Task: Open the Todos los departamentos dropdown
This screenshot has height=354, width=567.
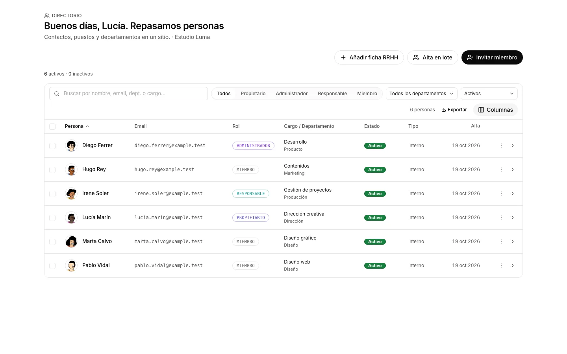Action: [422, 94]
